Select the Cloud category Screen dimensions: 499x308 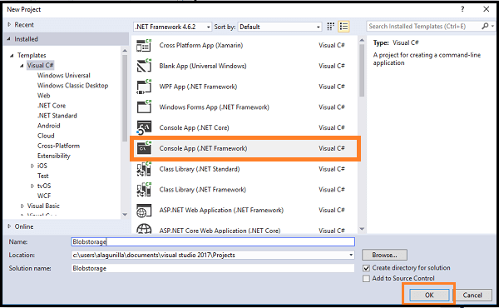[46, 136]
